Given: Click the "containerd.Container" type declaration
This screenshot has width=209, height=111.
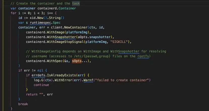Looking at the screenshot, I should click(x=57, y=8).
